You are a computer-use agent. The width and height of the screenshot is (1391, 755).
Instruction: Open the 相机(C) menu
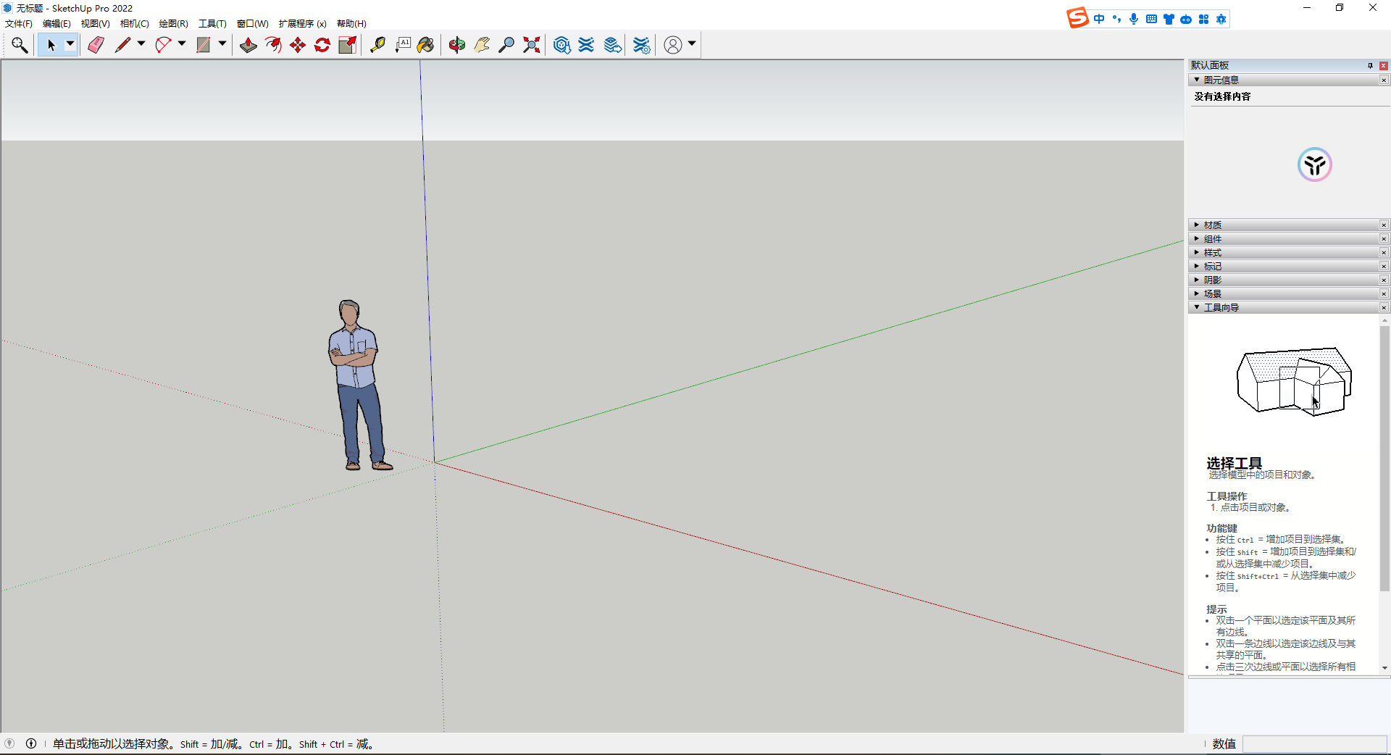point(134,24)
